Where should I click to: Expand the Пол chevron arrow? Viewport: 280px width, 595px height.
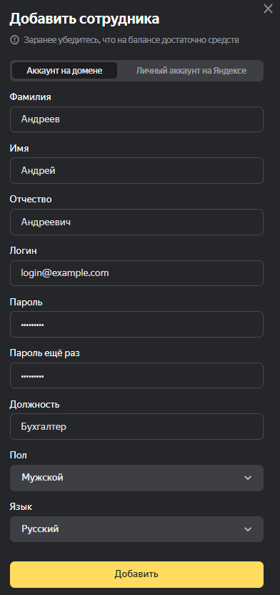coord(248,478)
